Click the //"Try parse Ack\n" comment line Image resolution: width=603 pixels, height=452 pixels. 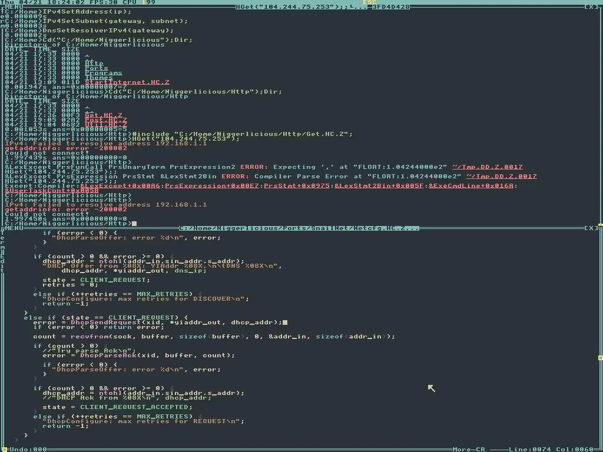(90, 351)
